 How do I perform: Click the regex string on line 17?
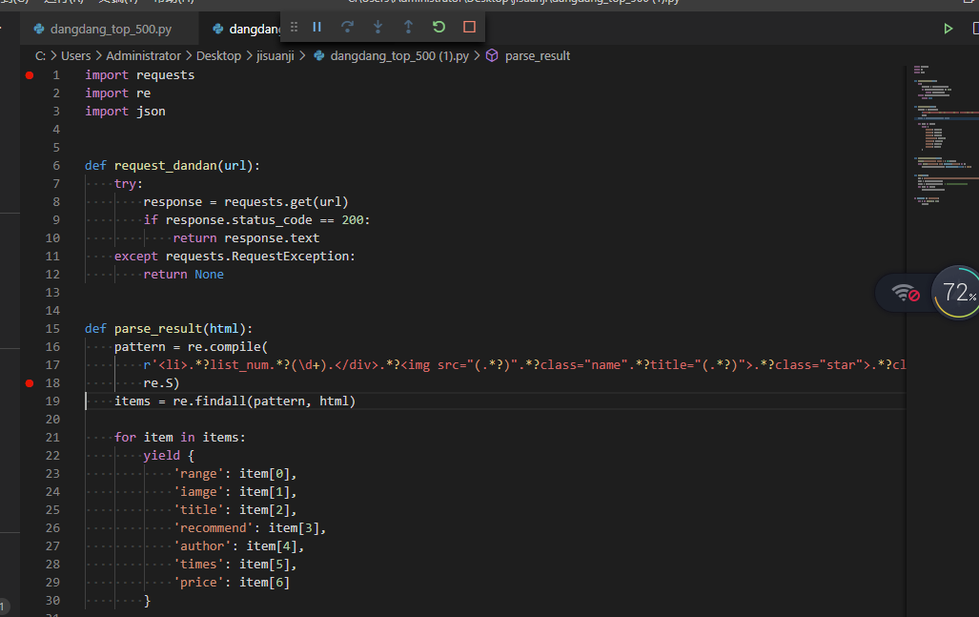tap(524, 364)
